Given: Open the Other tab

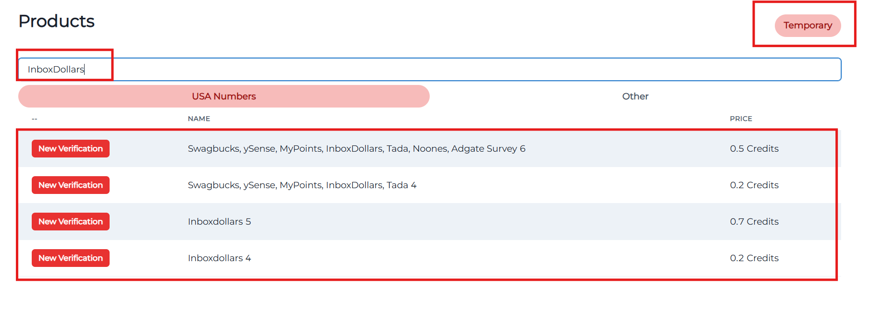Looking at the screenshot, I should (x=635, y=96).
